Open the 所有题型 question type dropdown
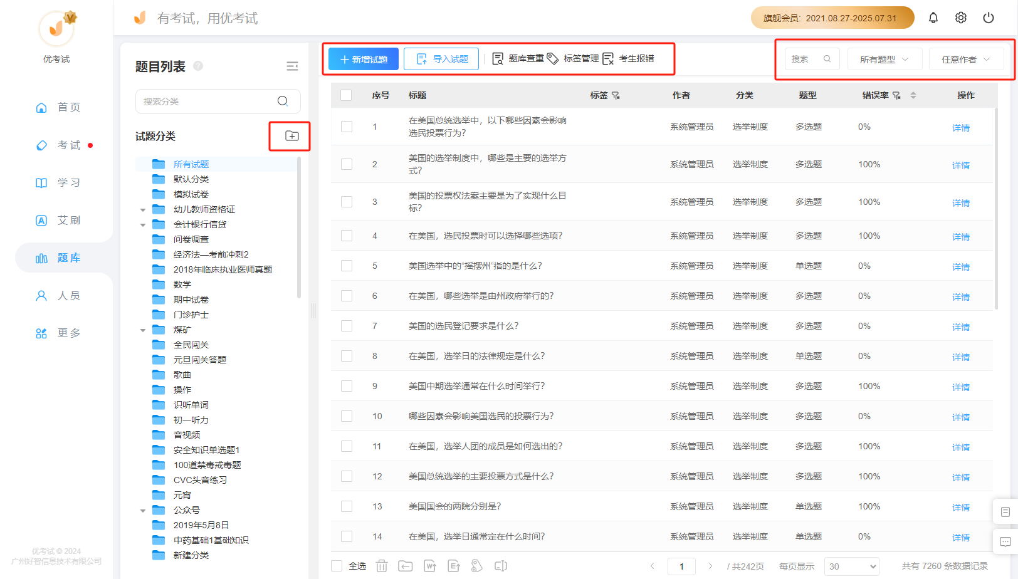1018x579 pixels. [x=884, y=59]
